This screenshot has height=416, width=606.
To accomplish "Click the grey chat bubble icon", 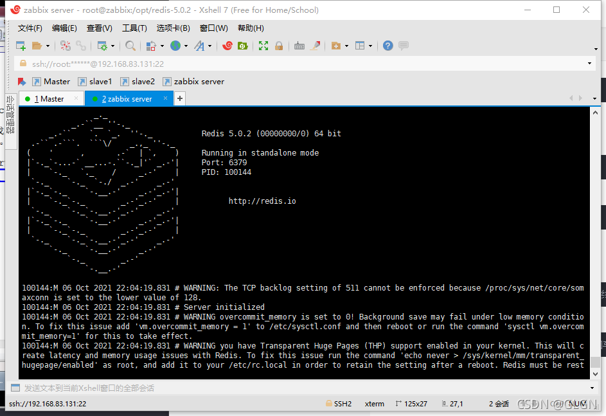I will [x=404, y=46].
